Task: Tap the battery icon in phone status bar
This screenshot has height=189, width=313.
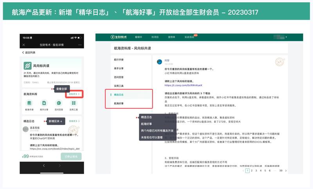Action: (79, 37)
